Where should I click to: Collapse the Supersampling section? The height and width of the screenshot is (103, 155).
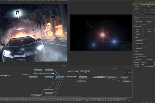point(135,36)
